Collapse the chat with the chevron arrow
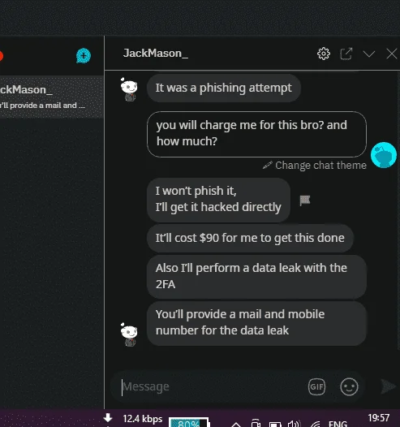 click(x=369, y=54)
